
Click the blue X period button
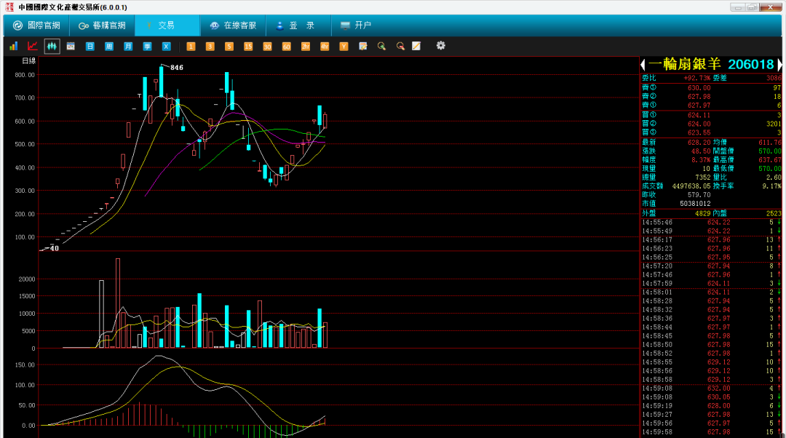[x=166, y=46]
